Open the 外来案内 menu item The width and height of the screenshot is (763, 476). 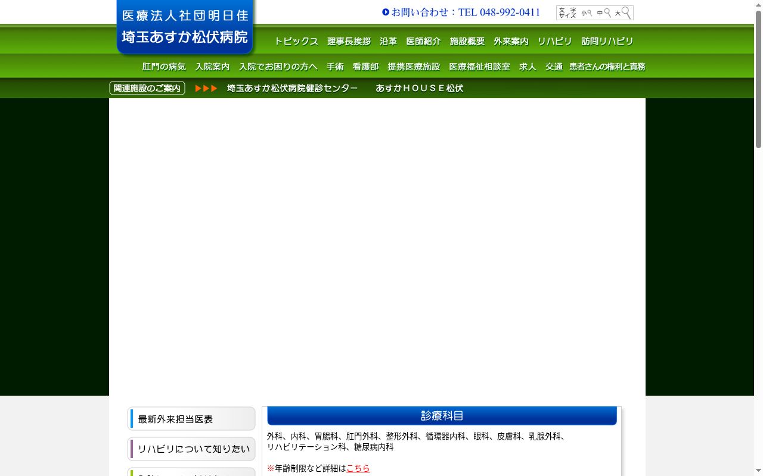click(511, 41)
